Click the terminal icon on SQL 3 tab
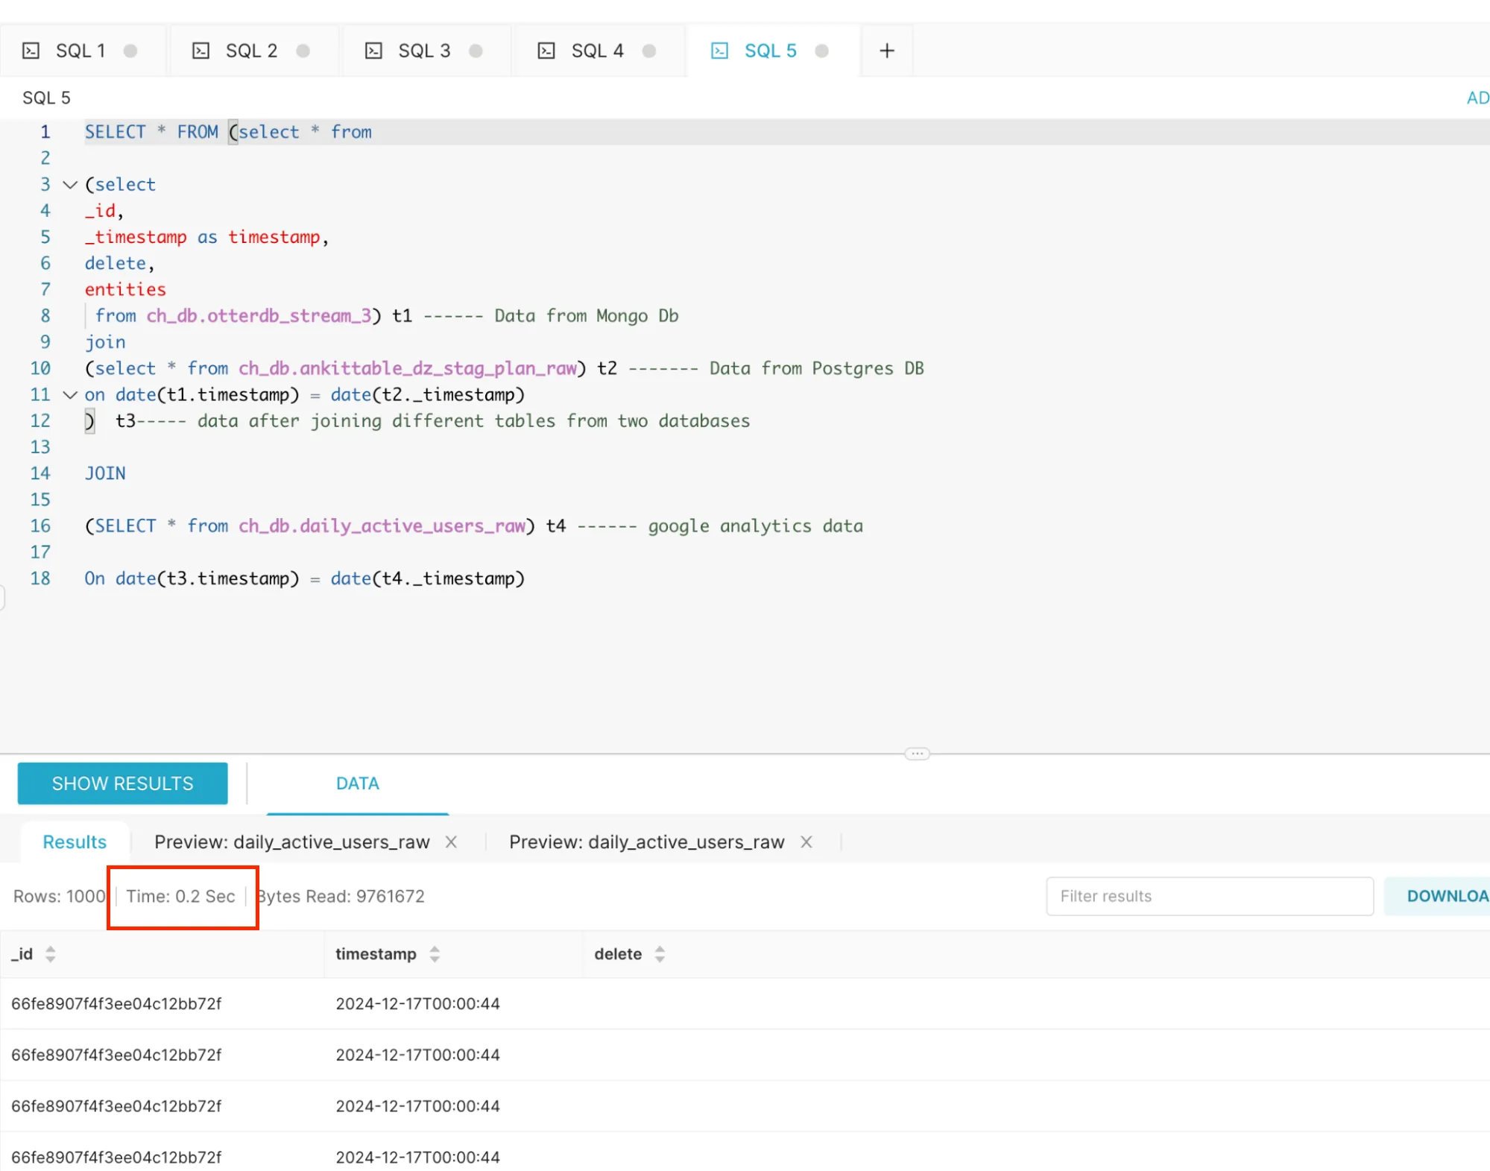The width and height of the screenshot is (1490, 1171). tap(373, 51)
